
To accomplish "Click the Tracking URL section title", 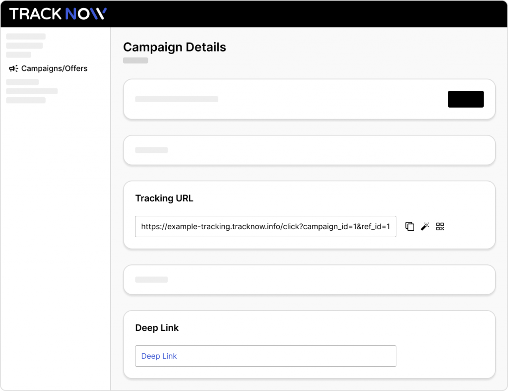I will tap(164, 198).
